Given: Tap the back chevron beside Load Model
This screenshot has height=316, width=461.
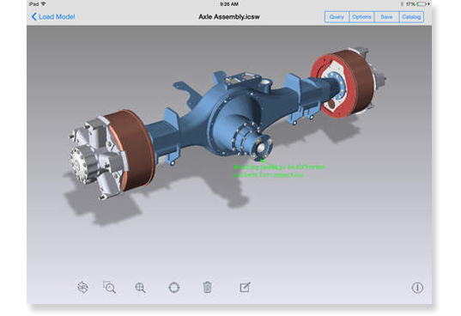Looking at the screenshot, I should pyautogui.click(x=34, y=17).
